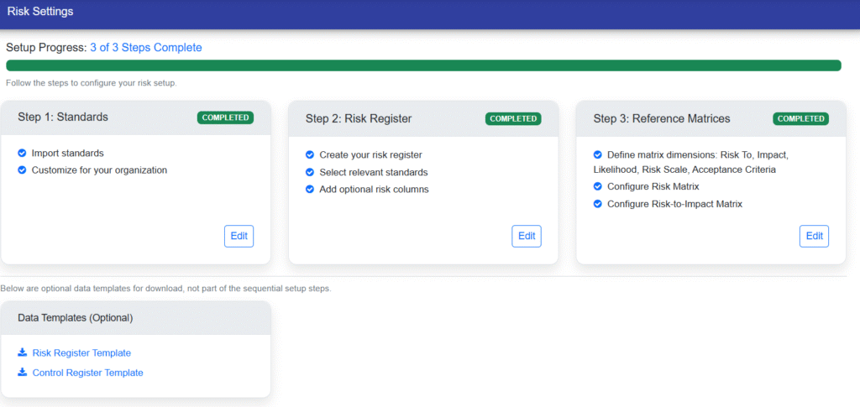Screen dimensions: 860x407
Task: Click check icon next to Define matrix dimensions
Action: tap(598, 155)
